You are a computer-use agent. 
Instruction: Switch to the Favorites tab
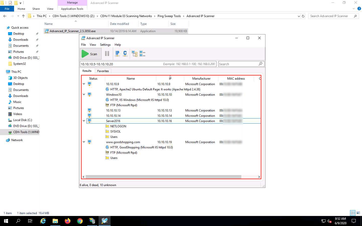click(x=103, y=71)
